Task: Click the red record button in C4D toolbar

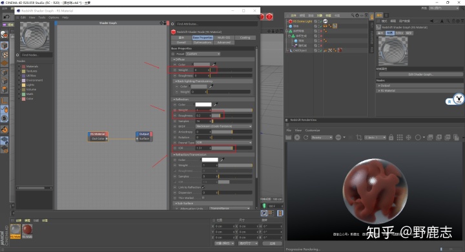Action: coord(269,17)
